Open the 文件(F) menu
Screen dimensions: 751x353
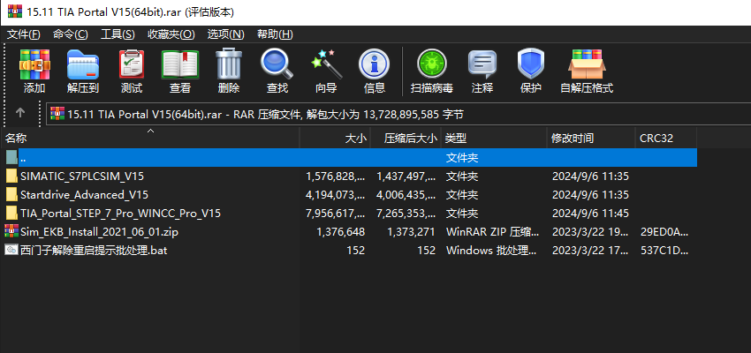[x=24, y=34]
